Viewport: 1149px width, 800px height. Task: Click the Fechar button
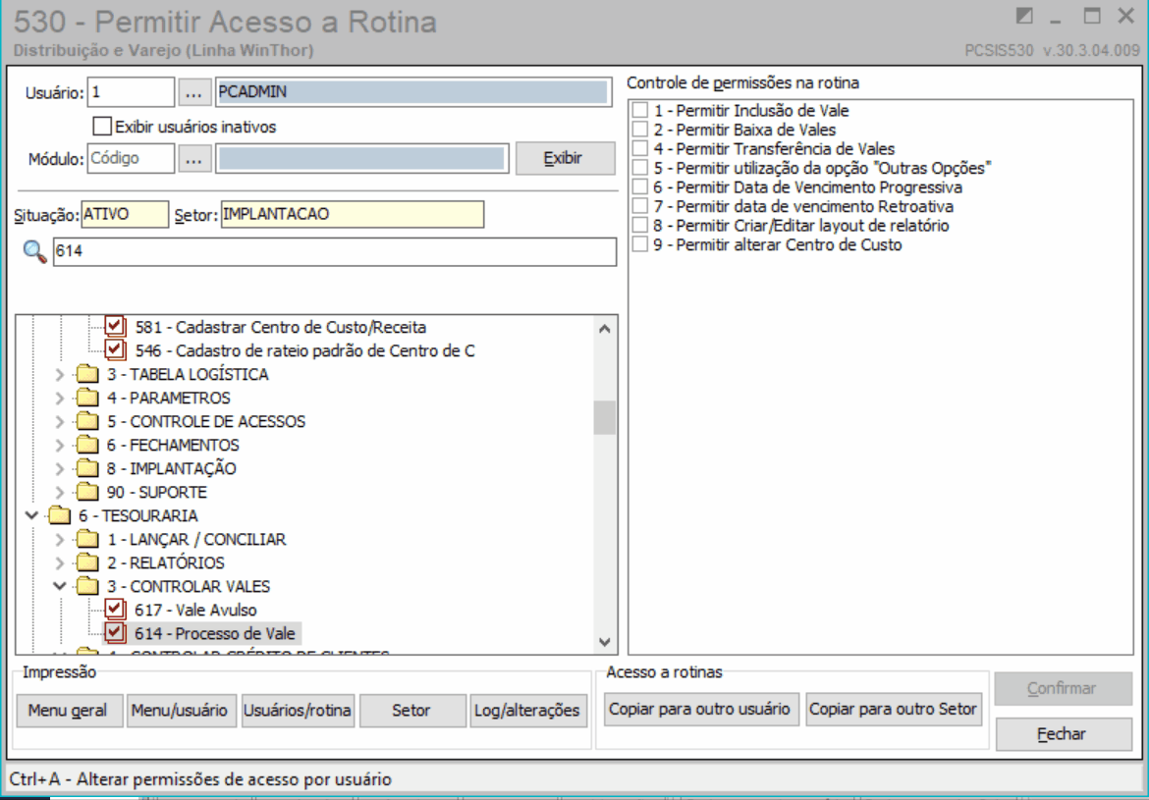[x=1064, y=734]
